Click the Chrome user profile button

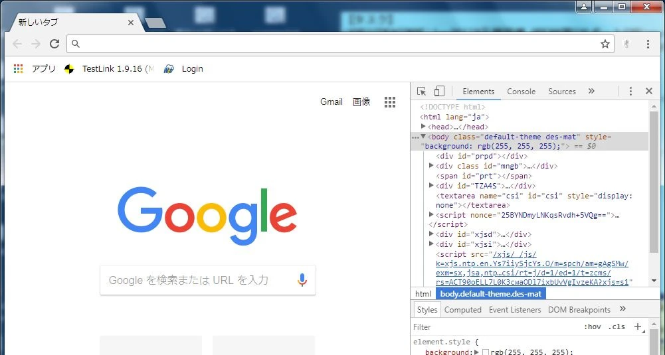pos(585,7)
